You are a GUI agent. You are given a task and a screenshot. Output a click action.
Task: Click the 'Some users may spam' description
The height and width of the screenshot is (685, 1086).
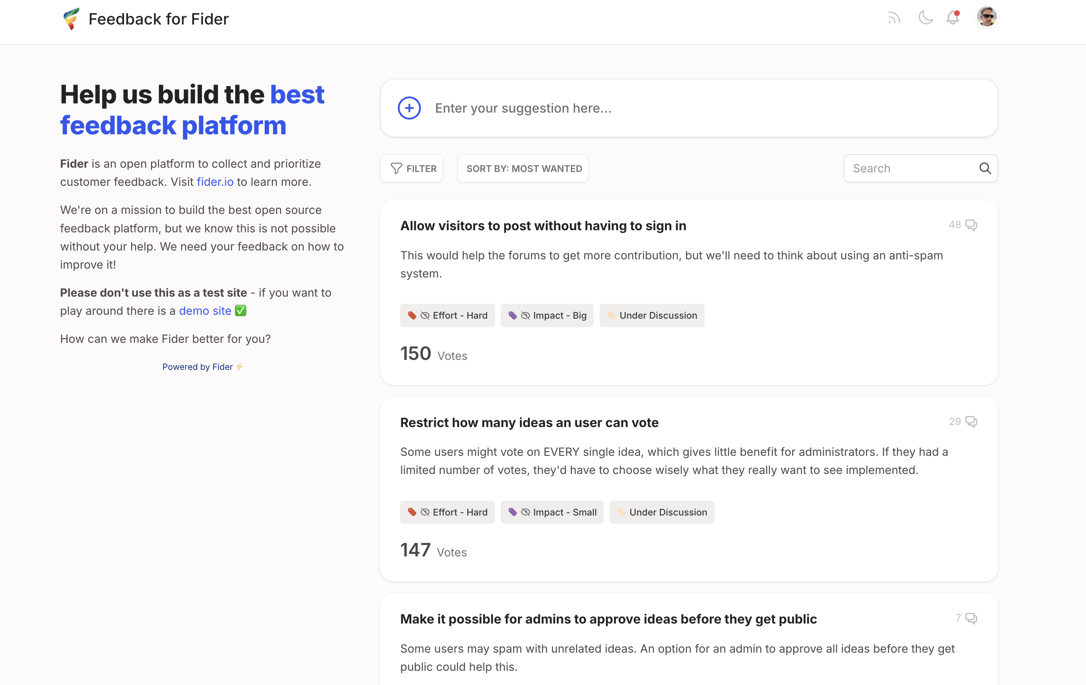click(x=677, y=658)
